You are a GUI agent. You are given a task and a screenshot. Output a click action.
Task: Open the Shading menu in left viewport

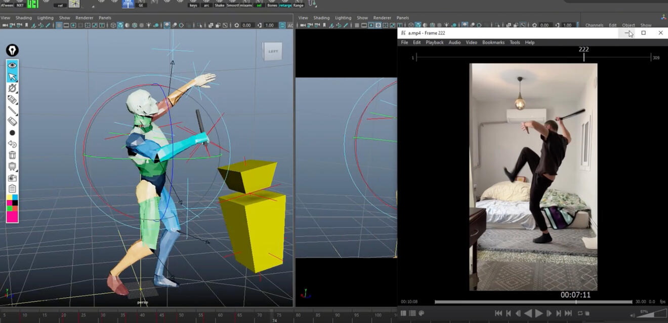pos(23,18)
